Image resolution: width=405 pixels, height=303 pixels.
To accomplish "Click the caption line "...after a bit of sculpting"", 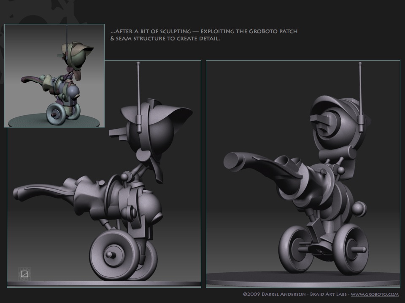I will point(151,32).
